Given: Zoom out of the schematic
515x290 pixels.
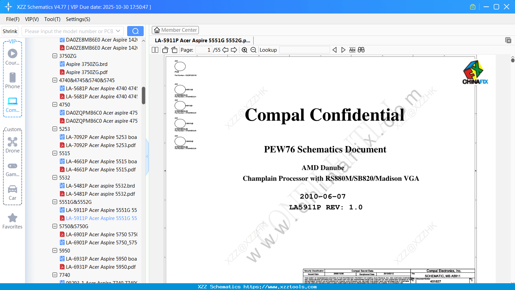Looking at the screenshot, I should pyautogui.click(x=253, y=50).
